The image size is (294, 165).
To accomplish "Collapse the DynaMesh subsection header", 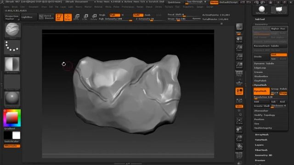I will 260,85.
